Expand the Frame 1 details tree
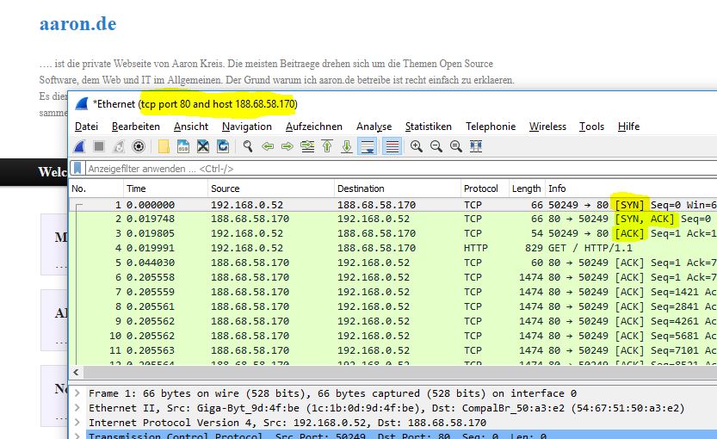The image size is (717, 439). [78, 393]
